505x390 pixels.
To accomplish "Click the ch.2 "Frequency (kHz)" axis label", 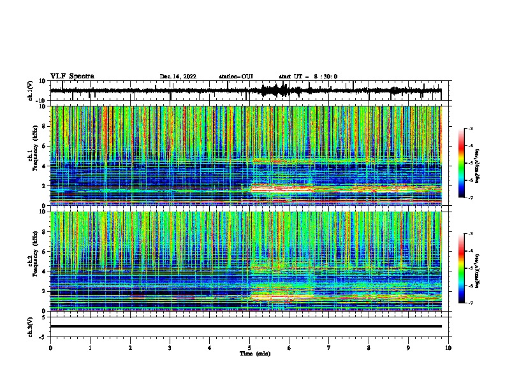I will tap(35, 254).
